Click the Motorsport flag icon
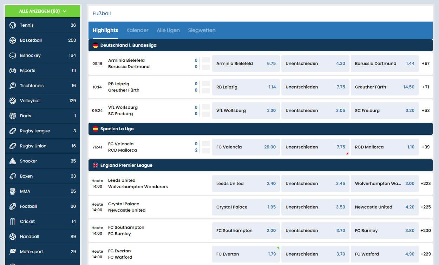The image size is (439, 265). click(13, 252)
